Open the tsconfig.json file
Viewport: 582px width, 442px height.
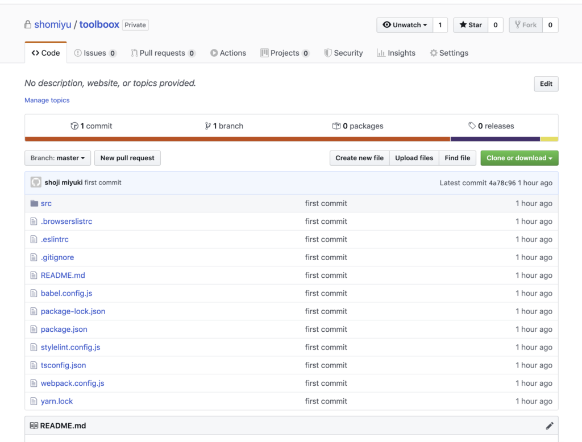tap(64, 365)
